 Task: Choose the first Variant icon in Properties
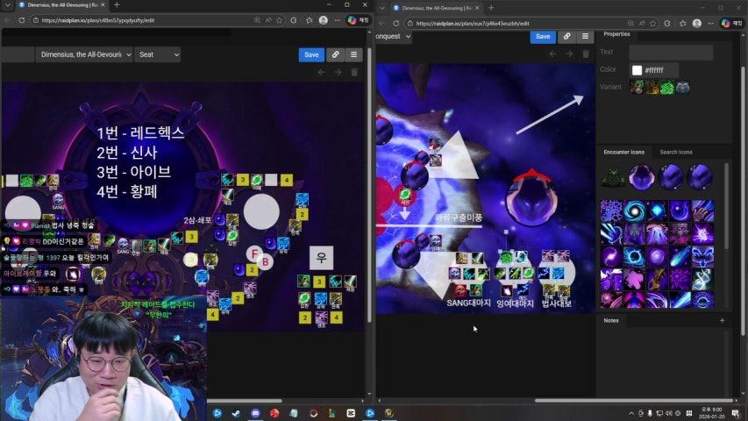(x=637, y=87)
